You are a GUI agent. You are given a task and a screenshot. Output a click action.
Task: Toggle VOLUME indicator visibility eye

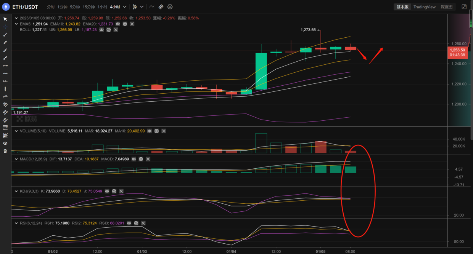click(150, 131)
